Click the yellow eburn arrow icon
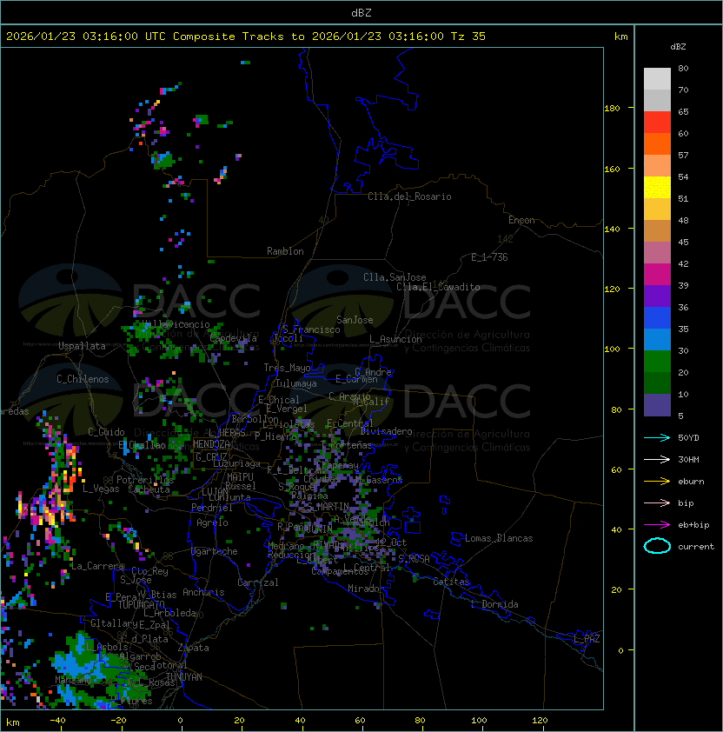 click(x=657, y=482)
